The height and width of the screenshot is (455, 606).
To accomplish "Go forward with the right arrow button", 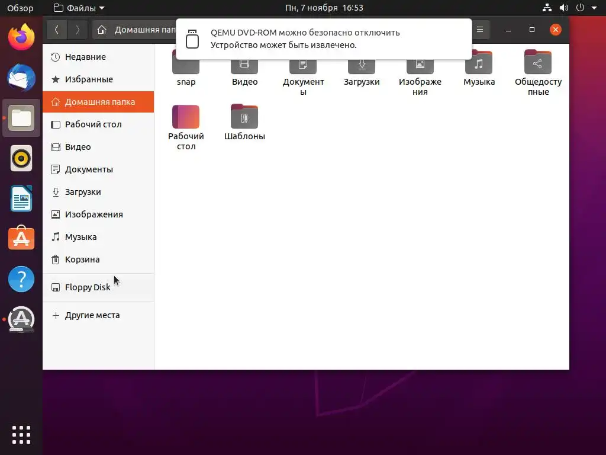I will [x=78, y=30].
